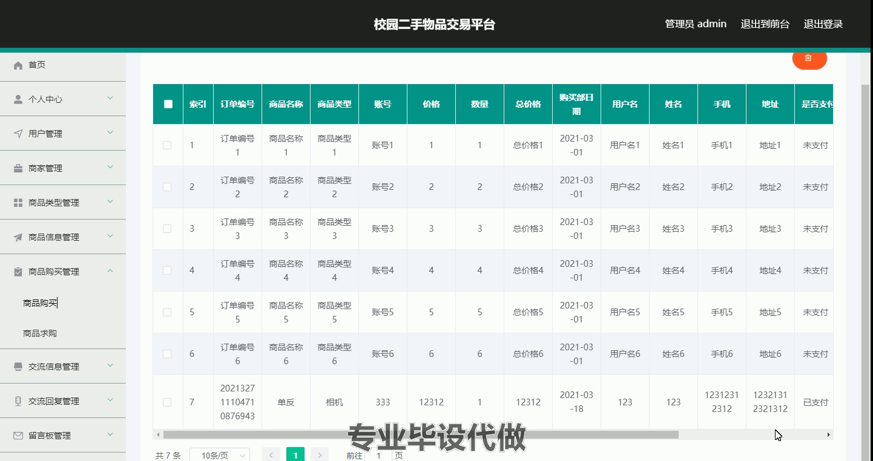The image size is (873, 461).
Task: Click the home icon beside 首页
Action: click(x=18, y=65)
